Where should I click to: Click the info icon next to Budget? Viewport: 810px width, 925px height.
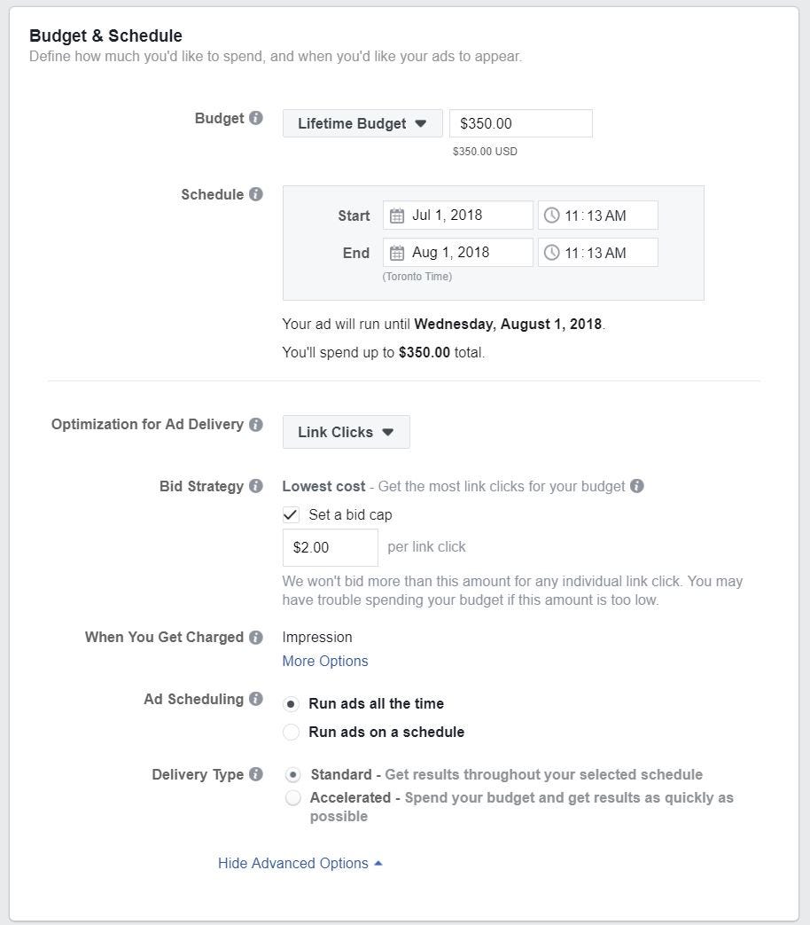pyautogui.click(x=256, y=118)
